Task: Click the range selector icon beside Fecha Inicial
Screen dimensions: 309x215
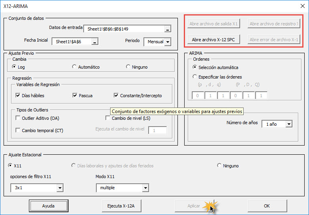Action: (95, 42)
